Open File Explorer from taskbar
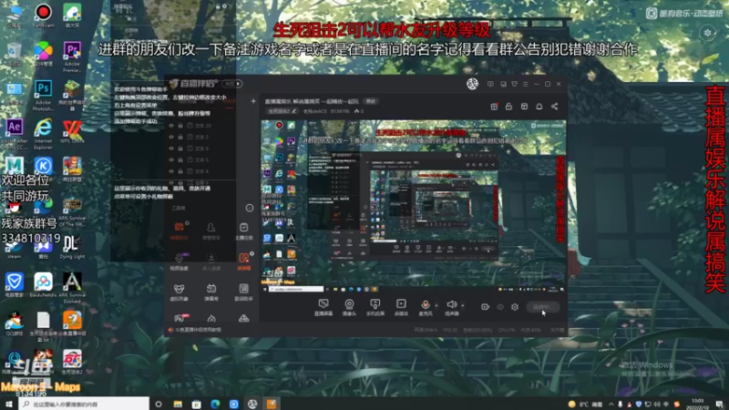This screenshot has width=729, height=410. point(178,405)
